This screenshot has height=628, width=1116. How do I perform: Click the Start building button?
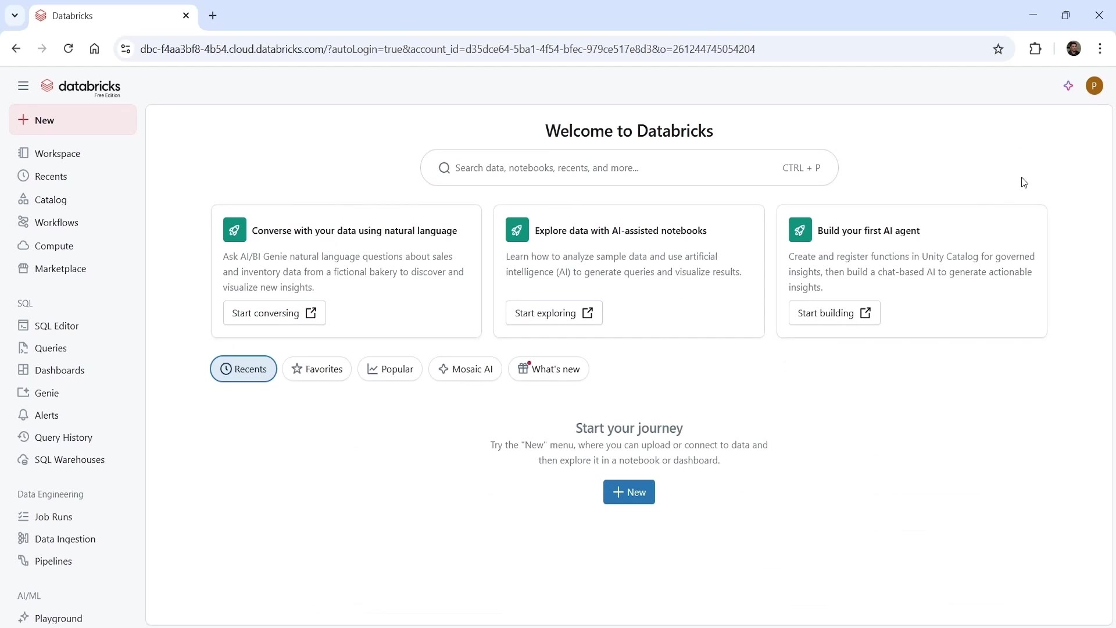coord(834,313)
